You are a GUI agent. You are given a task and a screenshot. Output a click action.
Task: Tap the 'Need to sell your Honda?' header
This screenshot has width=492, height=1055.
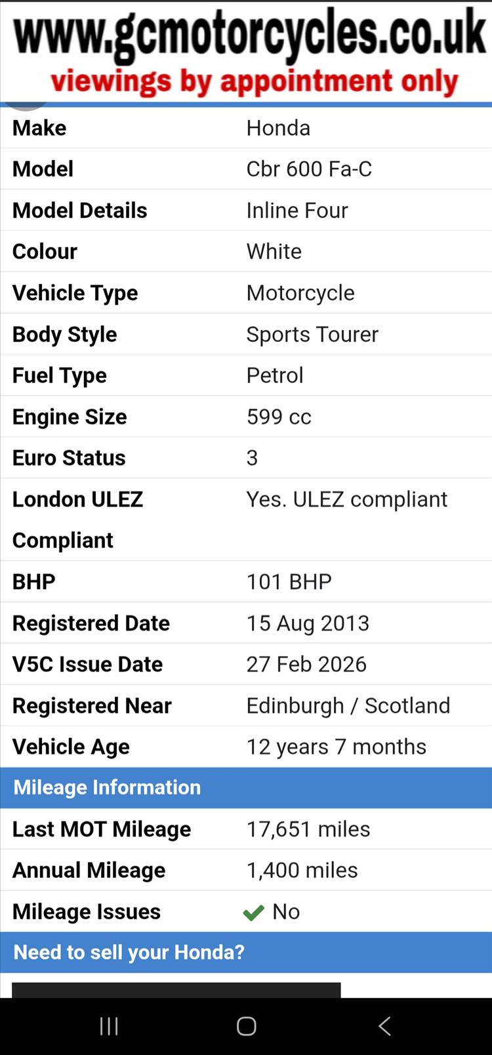[129, 952]
